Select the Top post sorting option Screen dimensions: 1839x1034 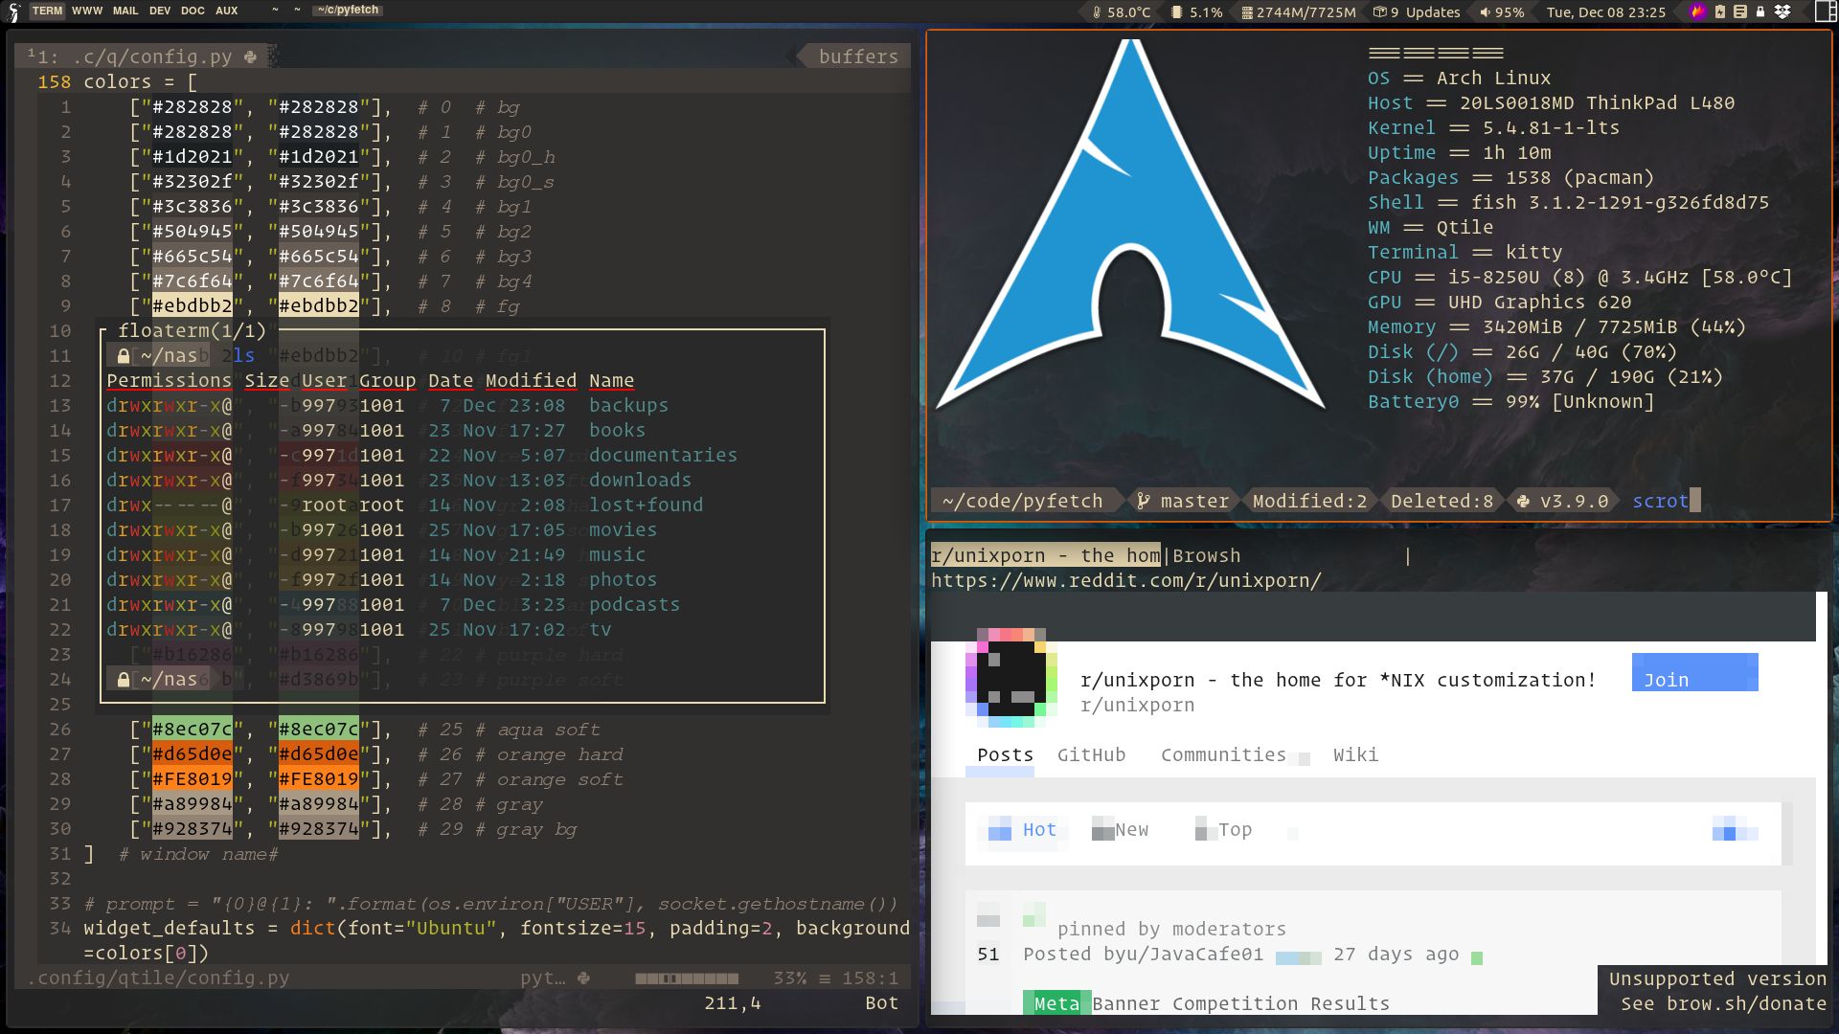1236,829
